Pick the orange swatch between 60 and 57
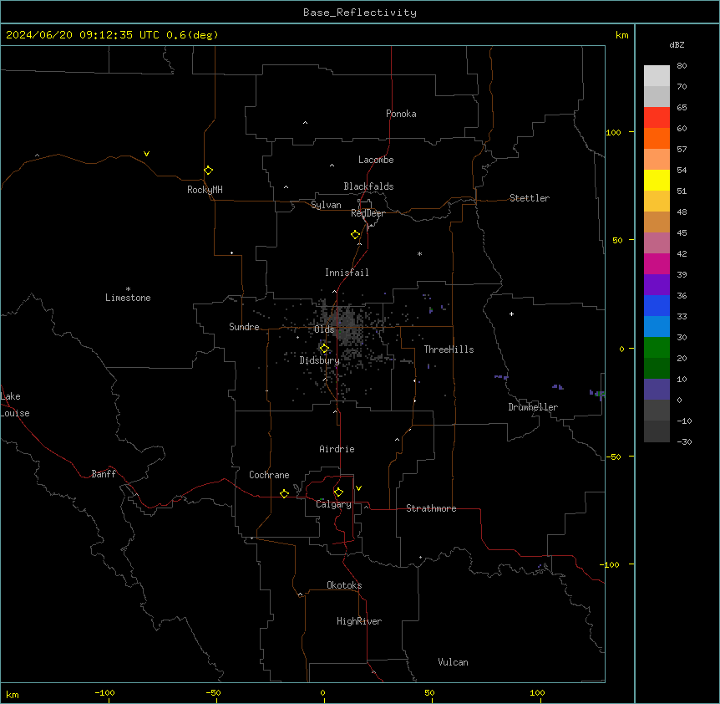 point(657,138)
